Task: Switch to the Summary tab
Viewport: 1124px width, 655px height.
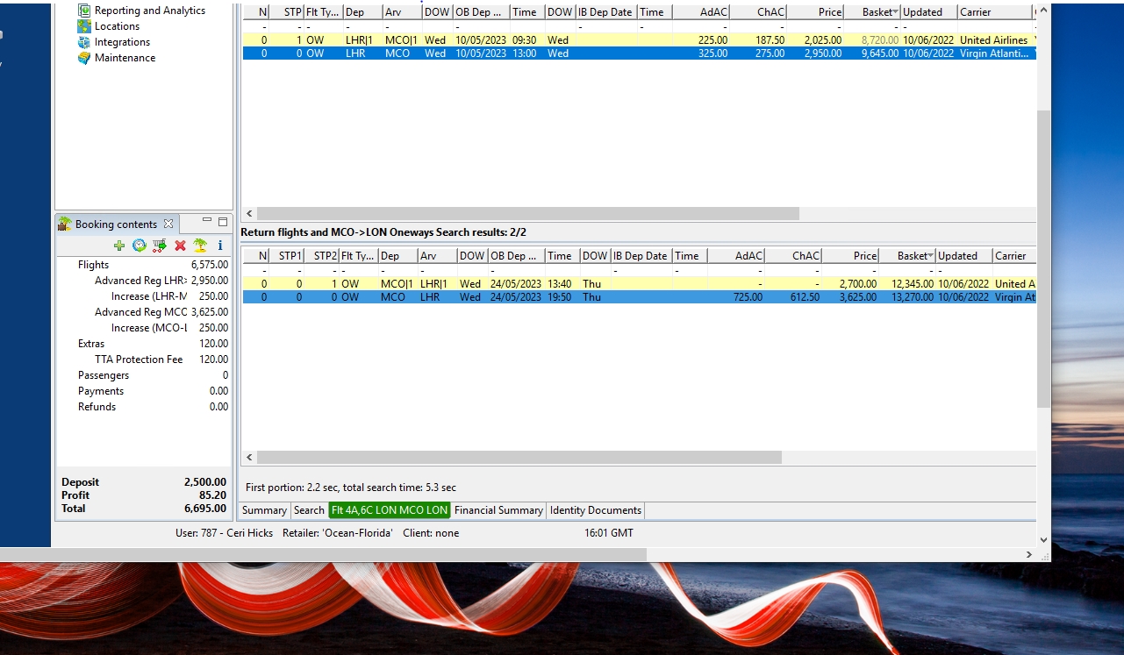Action: click(x=264, y=510)
